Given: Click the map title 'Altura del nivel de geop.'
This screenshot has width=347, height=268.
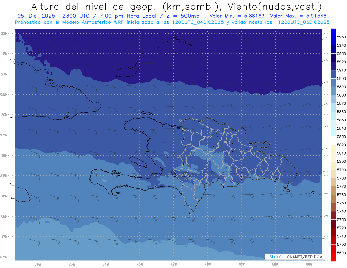Looking at the screenshot, I should [x=94, y=6].
